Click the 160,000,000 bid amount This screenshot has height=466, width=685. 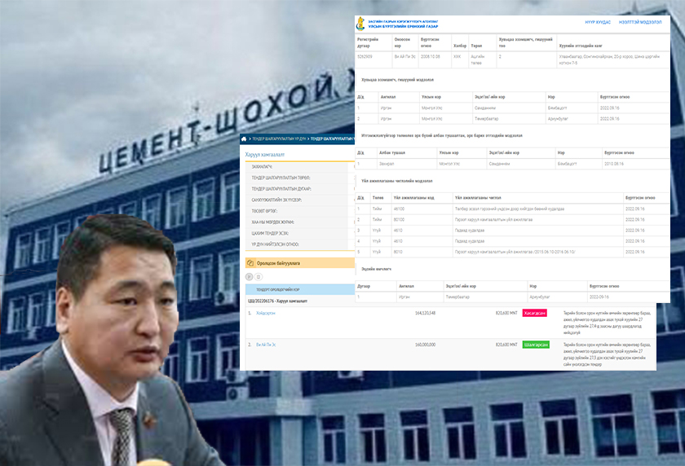[x=425, y=345]
